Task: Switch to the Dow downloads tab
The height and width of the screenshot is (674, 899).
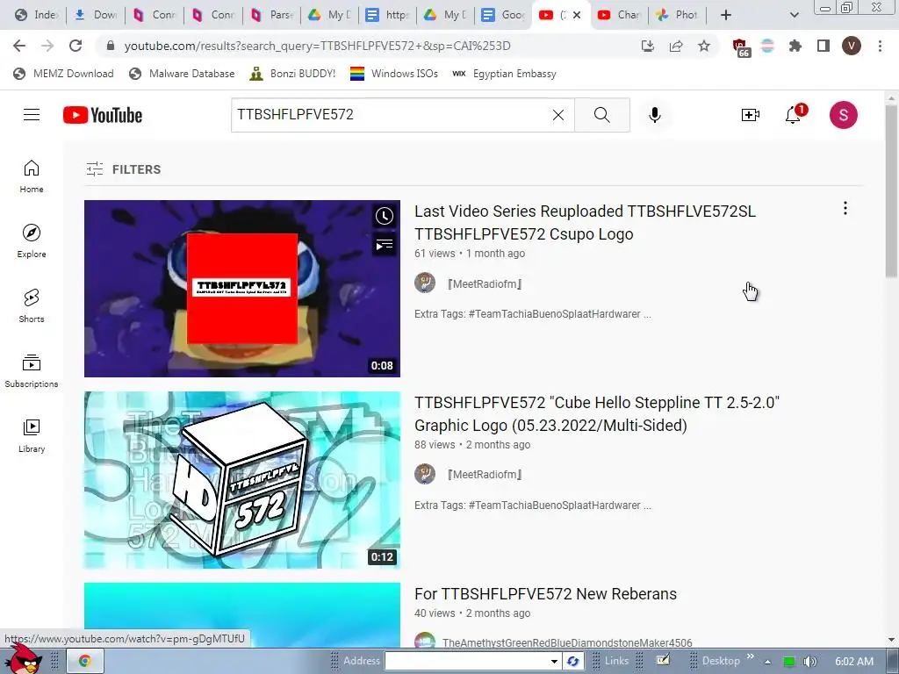Action: [96, 15]
